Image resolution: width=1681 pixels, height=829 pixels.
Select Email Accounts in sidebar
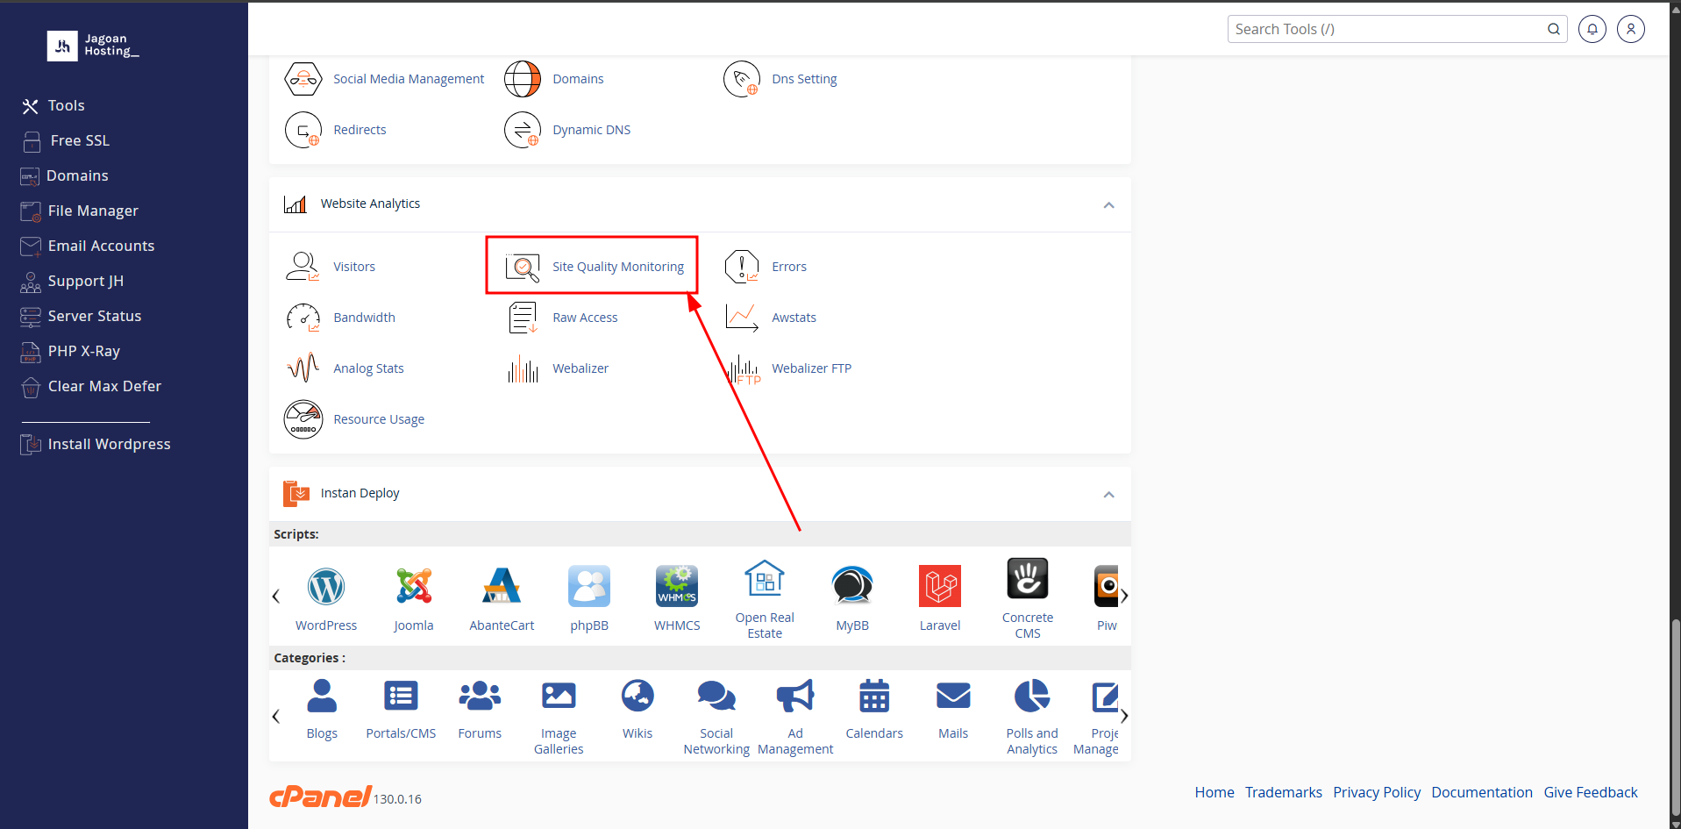101,246
